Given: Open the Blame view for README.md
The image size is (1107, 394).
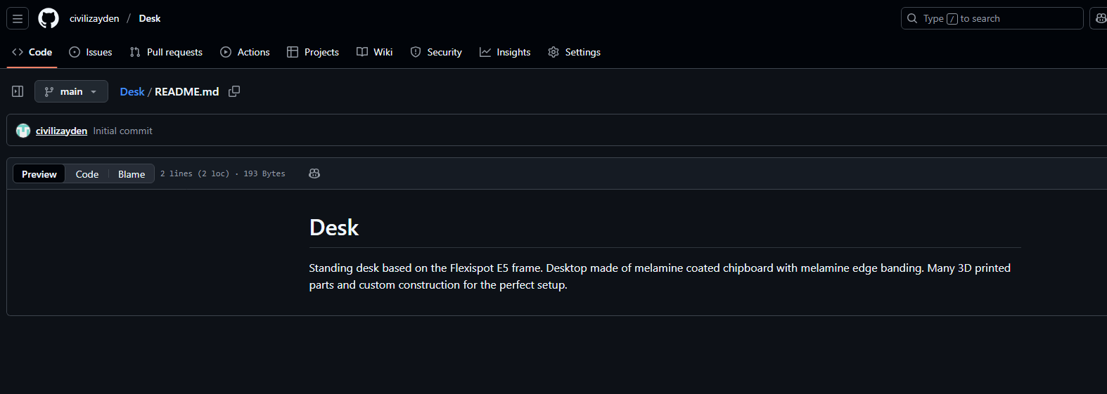Looking at the screenshot, I should pyautogui.click(x=132, y=174).
